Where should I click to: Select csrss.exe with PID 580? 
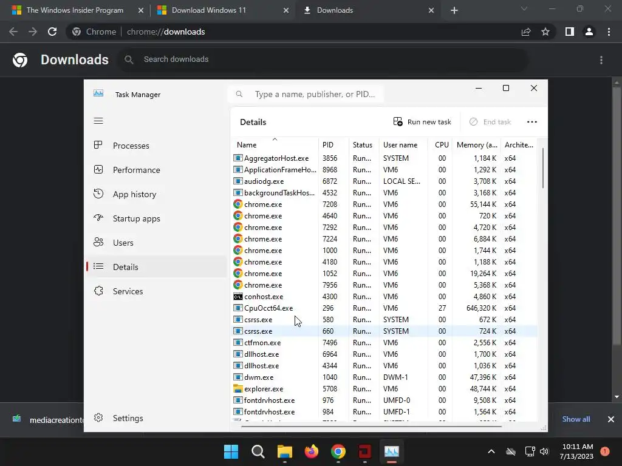pos(384,319)
